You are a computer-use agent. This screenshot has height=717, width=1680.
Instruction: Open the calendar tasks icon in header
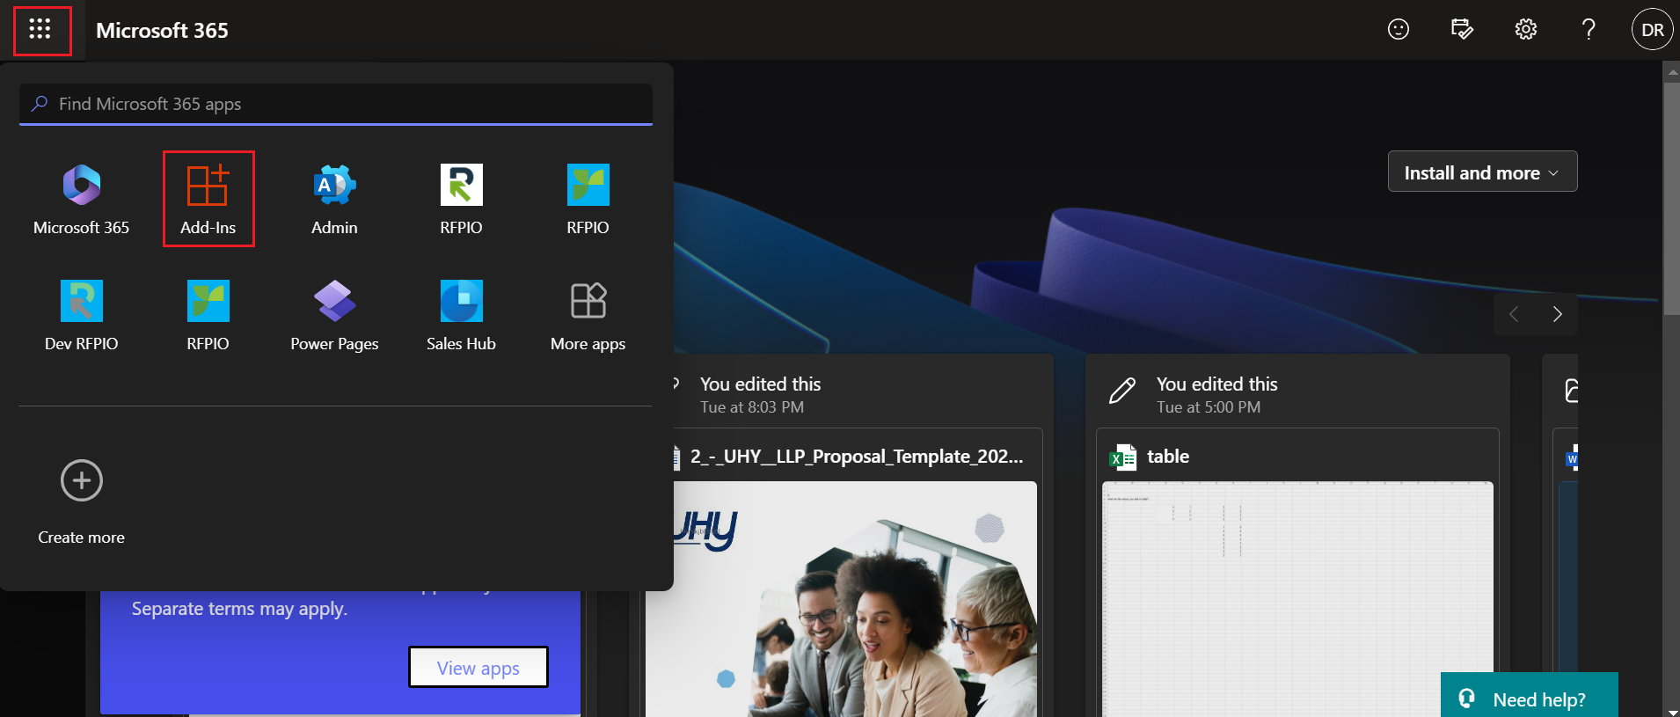tap(1462, 29)
